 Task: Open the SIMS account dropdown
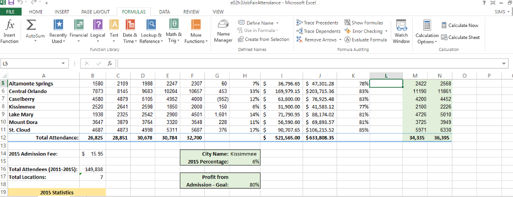pos(502,12)
